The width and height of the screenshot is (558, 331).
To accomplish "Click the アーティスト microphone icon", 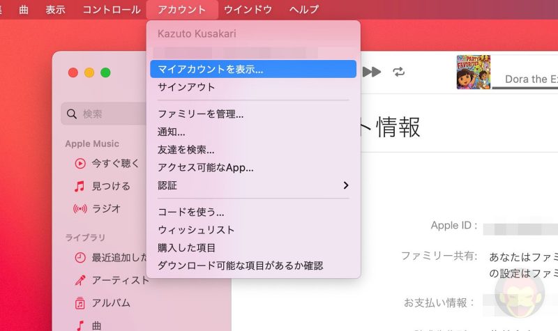I will [x=80, y=281].
